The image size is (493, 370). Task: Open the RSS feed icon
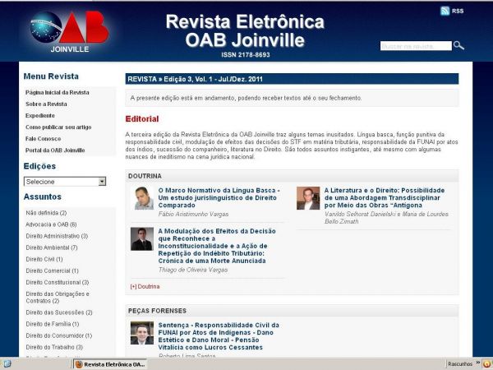(x=445, y=11)
